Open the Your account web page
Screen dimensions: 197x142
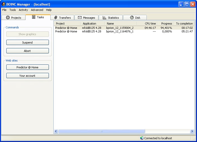pyautogui.click(x=28, y=76)
